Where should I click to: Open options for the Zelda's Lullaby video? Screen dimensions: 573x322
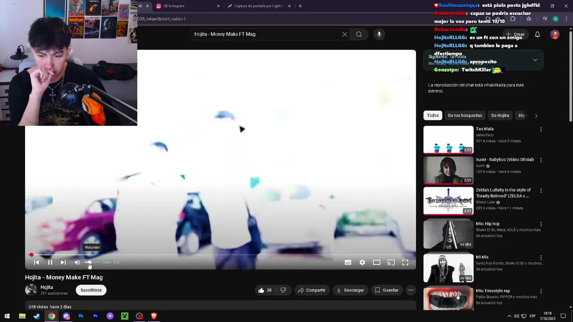[x=541, y=191]
